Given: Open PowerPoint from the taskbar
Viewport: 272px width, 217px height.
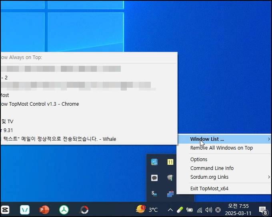Looking at the screenshot, I should pyautogui.click(x=44, y=210).
